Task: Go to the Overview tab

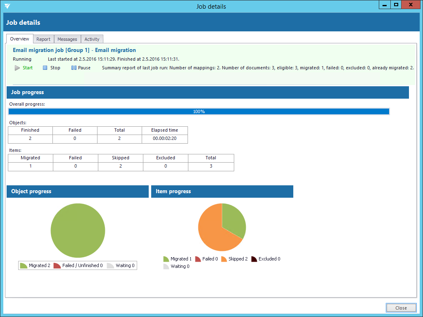Action: (20, 39)
